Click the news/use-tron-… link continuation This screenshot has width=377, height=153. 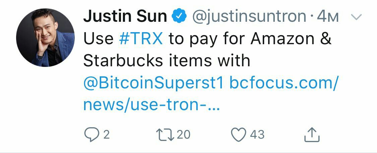pos(151,105)
